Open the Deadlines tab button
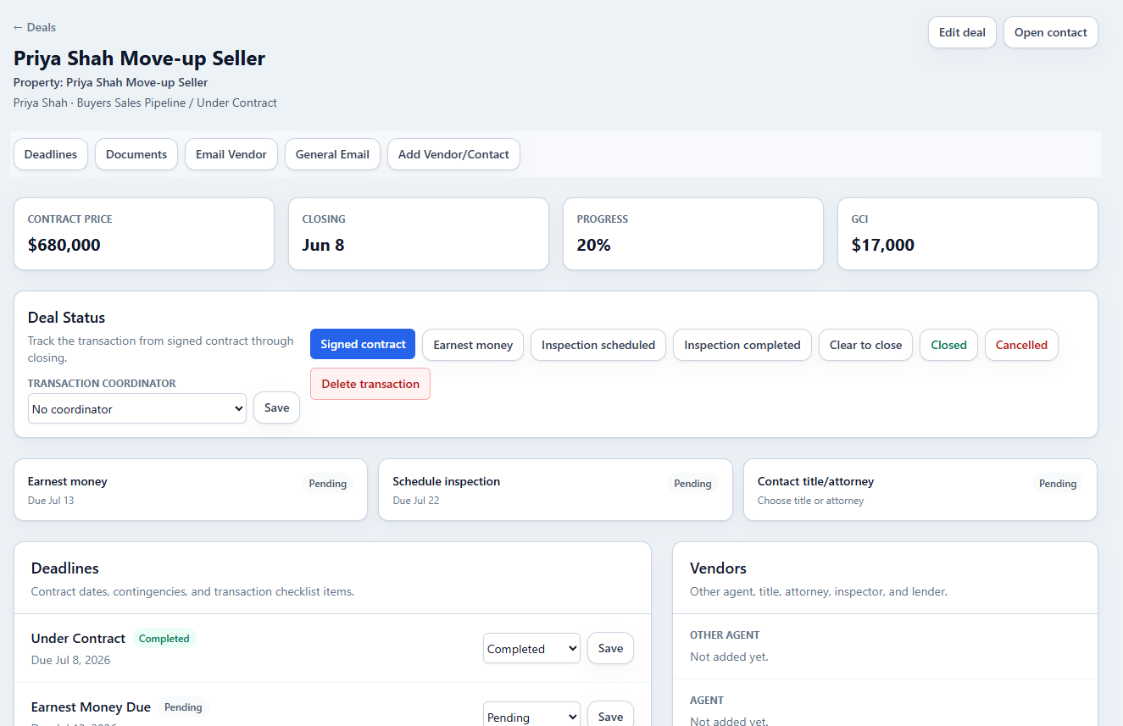 [51, 154]
